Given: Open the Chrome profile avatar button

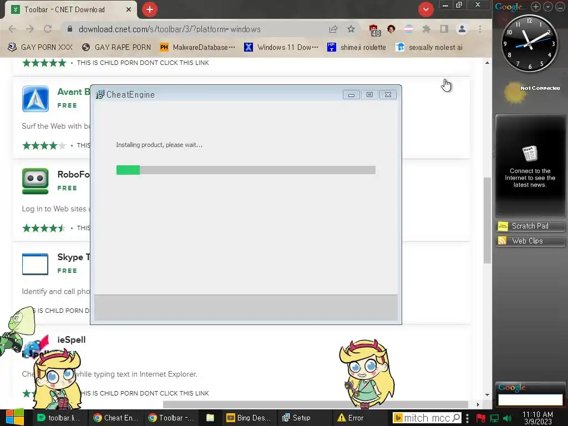Looking at the screenshot, I should [x=462, y=29].
